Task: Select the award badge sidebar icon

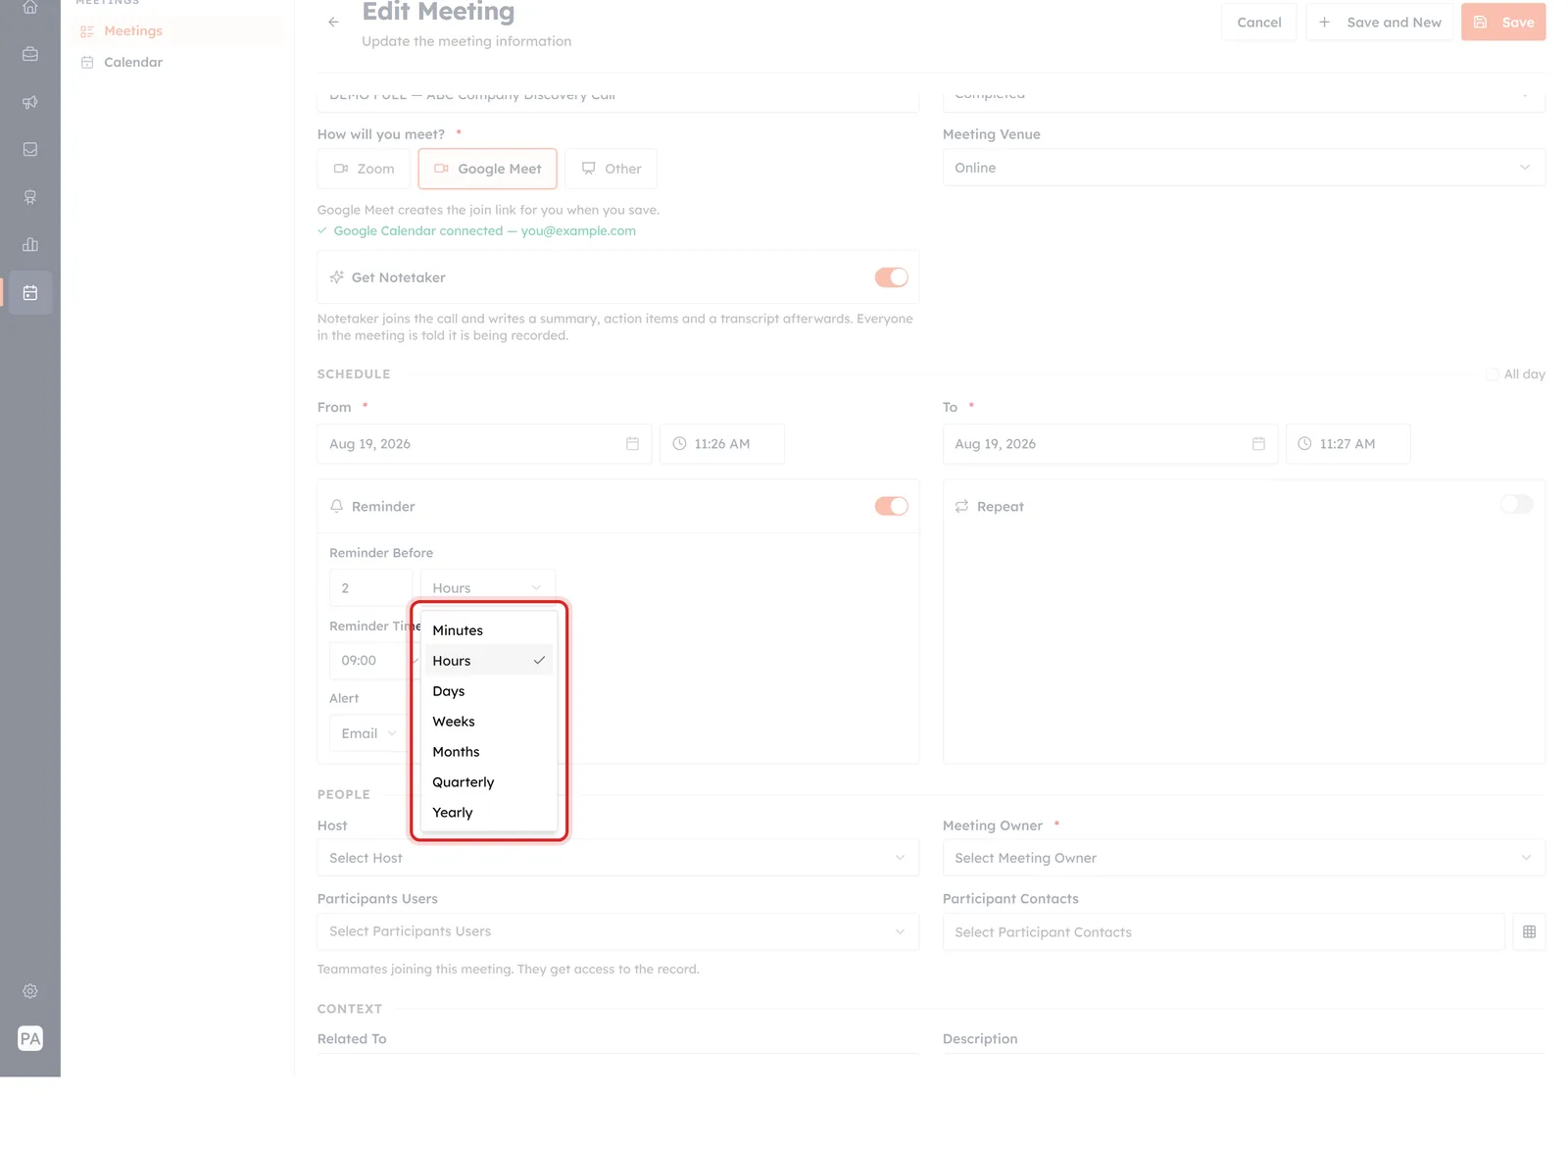Action: point(30,197)
